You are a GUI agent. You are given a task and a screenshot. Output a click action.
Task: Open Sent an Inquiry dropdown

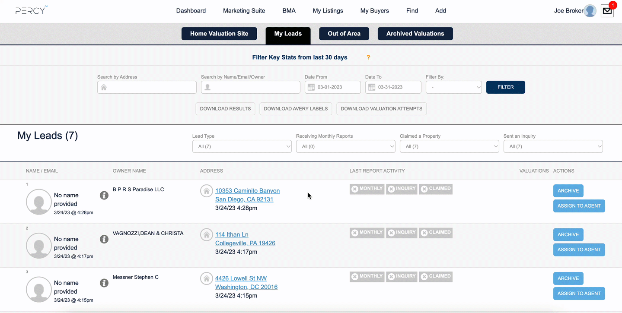(x=553, y=146)
